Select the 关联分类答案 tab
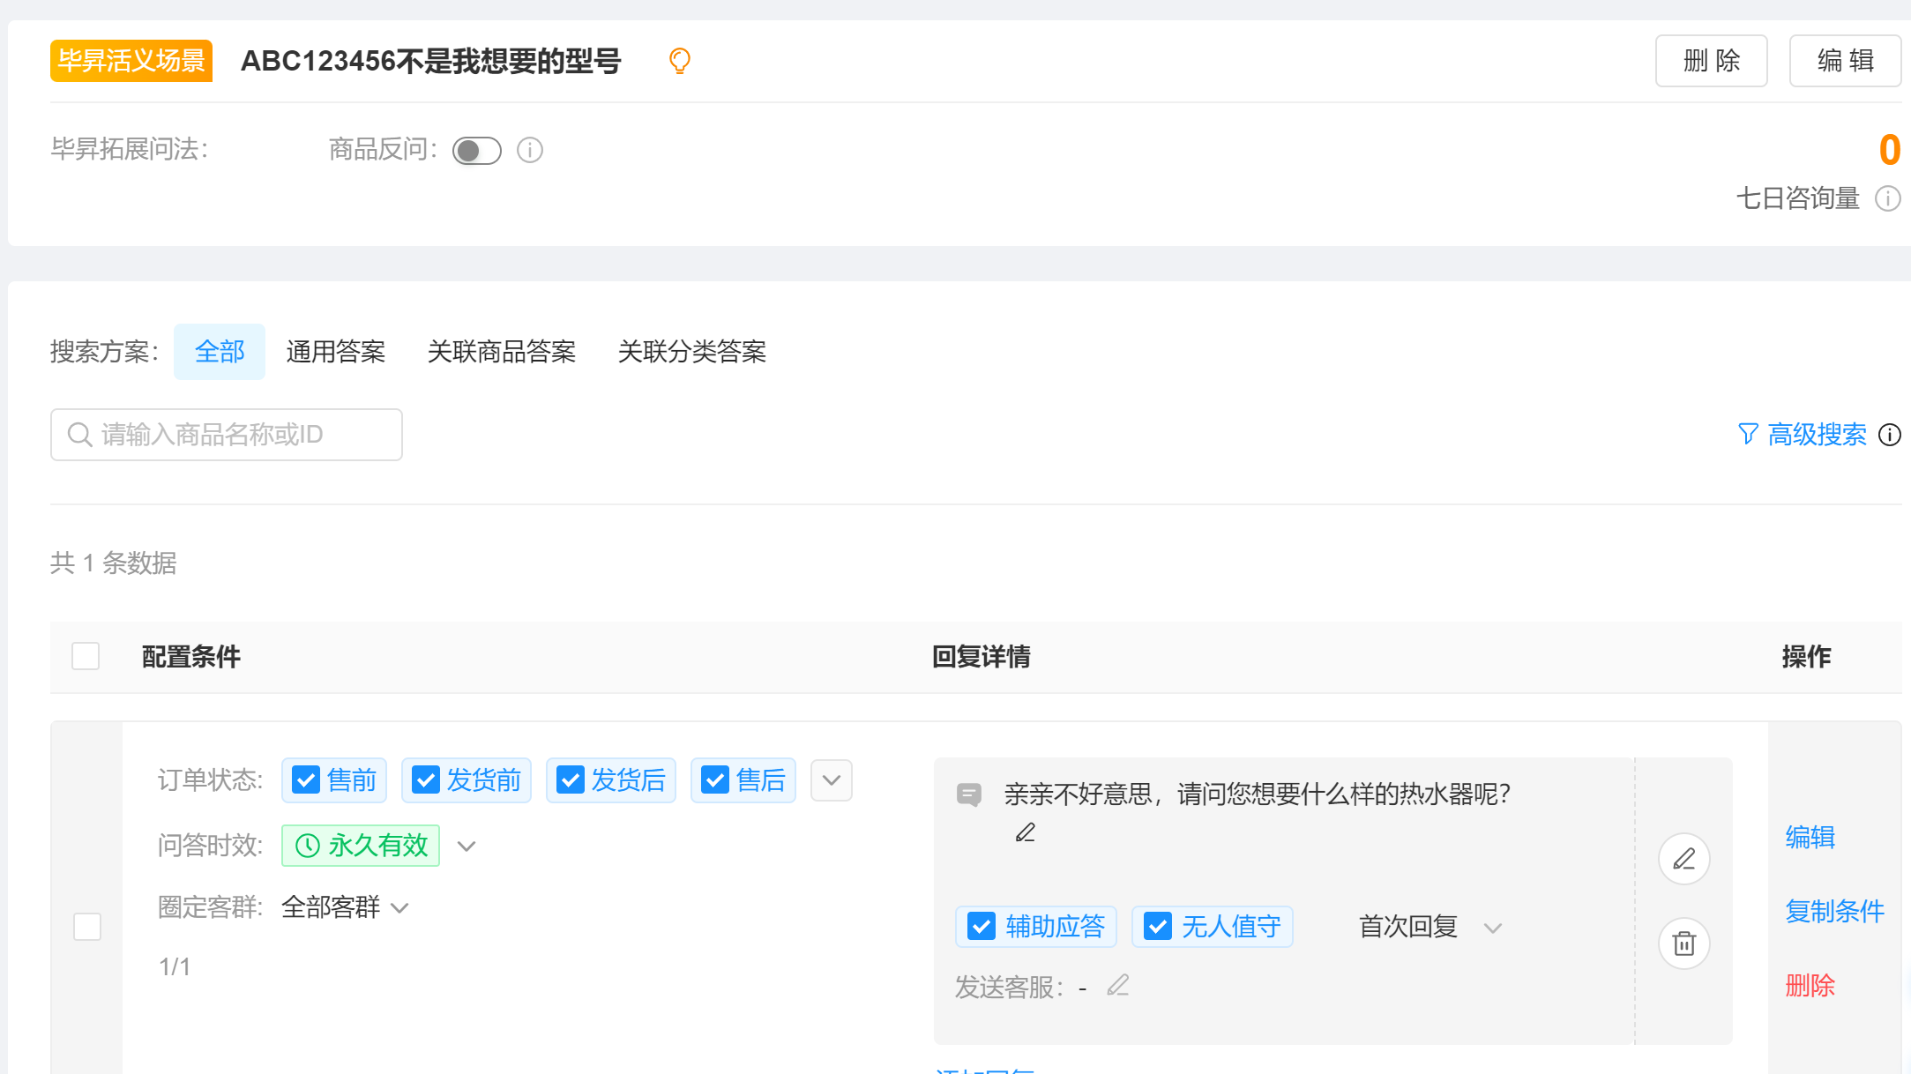Screen dimensions: 1911x1074 (x=692, y=352)
